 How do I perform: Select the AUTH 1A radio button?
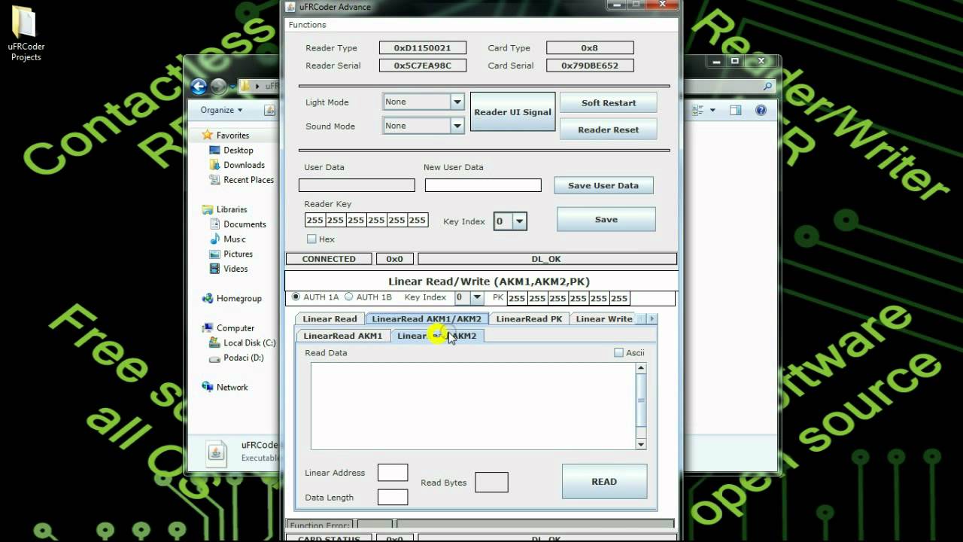296,297
